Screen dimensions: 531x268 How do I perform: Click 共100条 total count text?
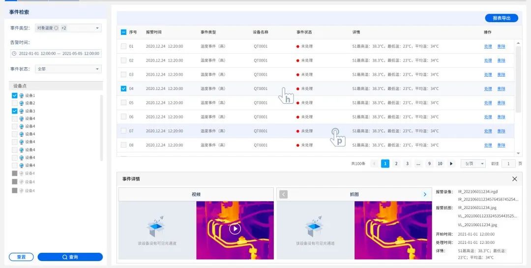click(358, 164)
